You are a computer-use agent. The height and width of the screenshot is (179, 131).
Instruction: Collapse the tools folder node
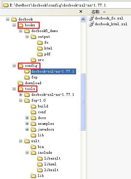click(x=14, y=89)
